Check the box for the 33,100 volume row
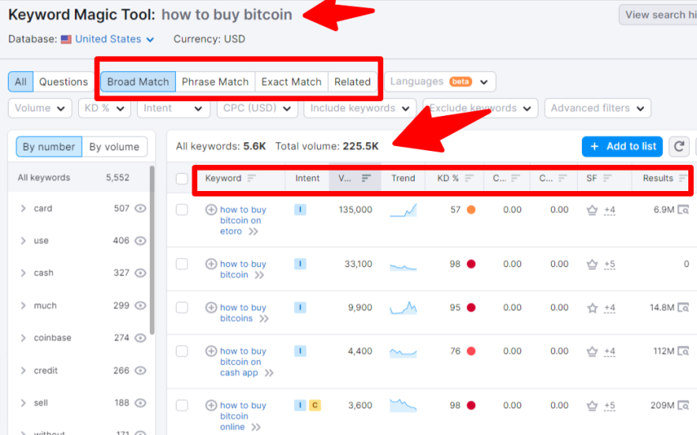Viewport: 697px width, 435px height. point(182,264)
